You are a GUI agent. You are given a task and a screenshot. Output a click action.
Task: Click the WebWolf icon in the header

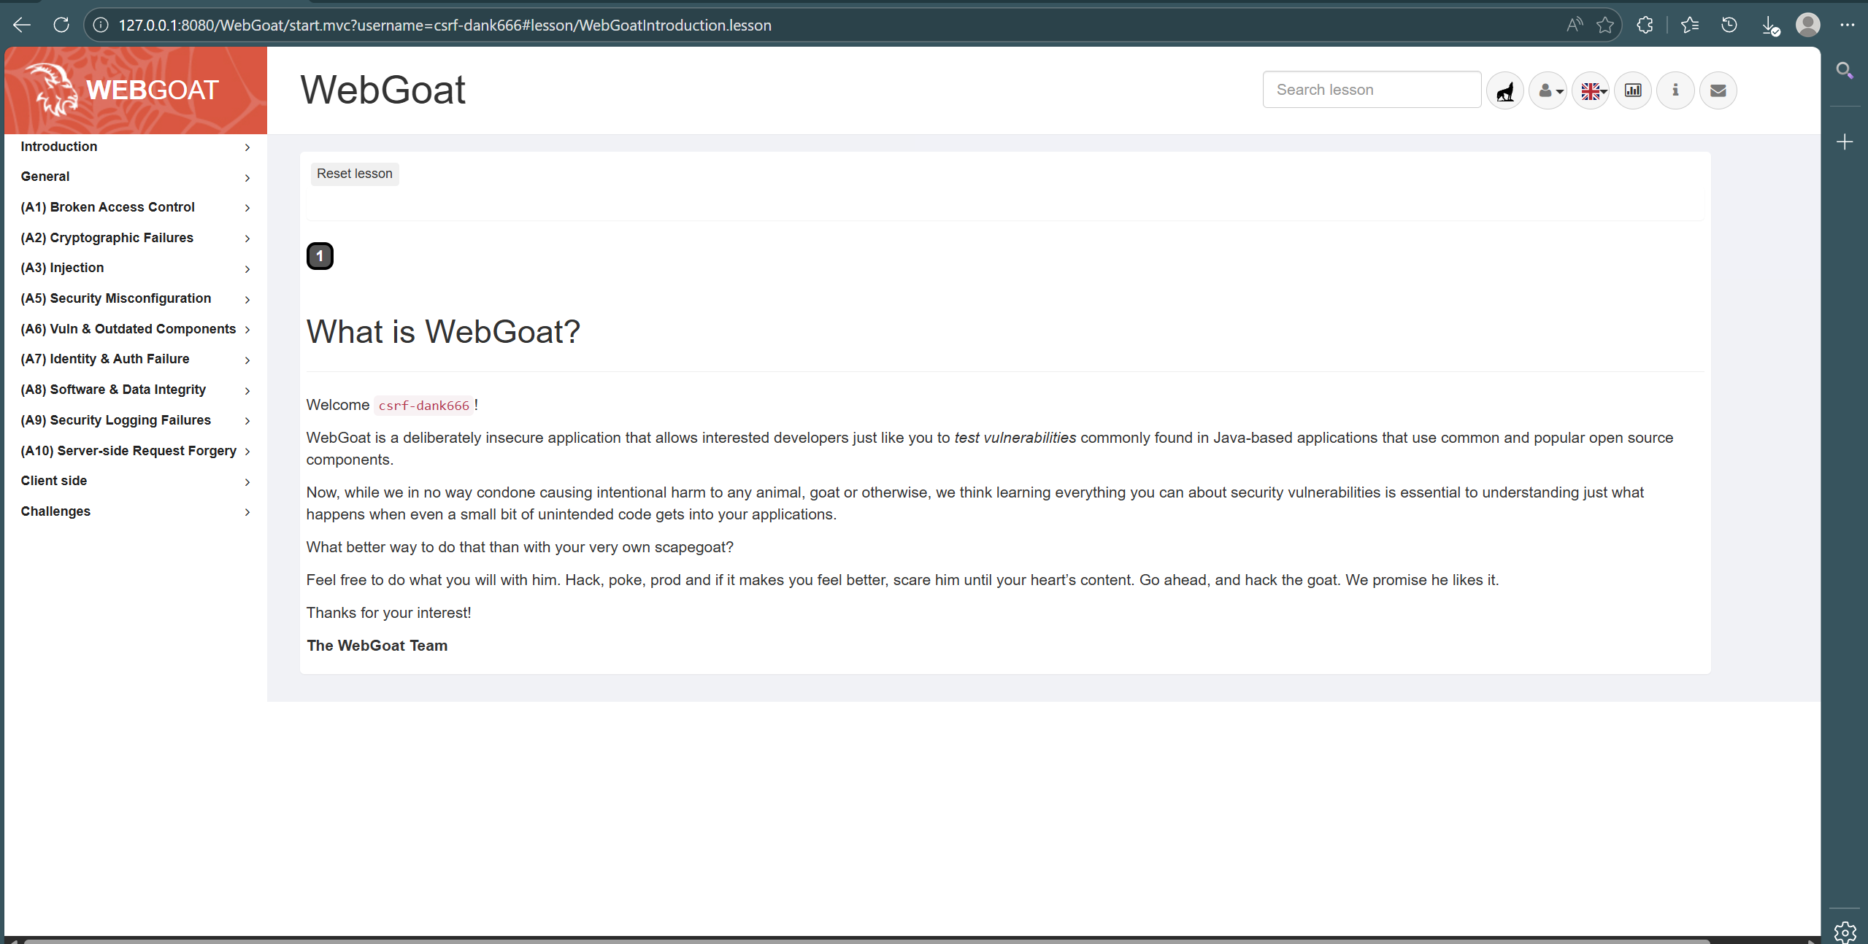(x=1504, y=90)
